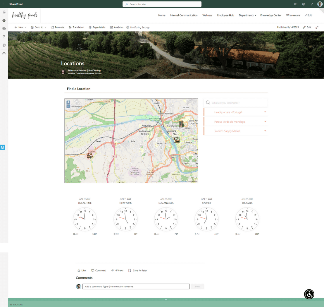Click the 'Find a Location' section heading
Viewport: 324px width, 307px height.
pyautogui.click(x=79, y=89)
